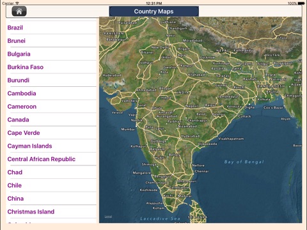Select Brazil from the country list
Viewport: 307px width, 230px height.
(x=51, y=27)
